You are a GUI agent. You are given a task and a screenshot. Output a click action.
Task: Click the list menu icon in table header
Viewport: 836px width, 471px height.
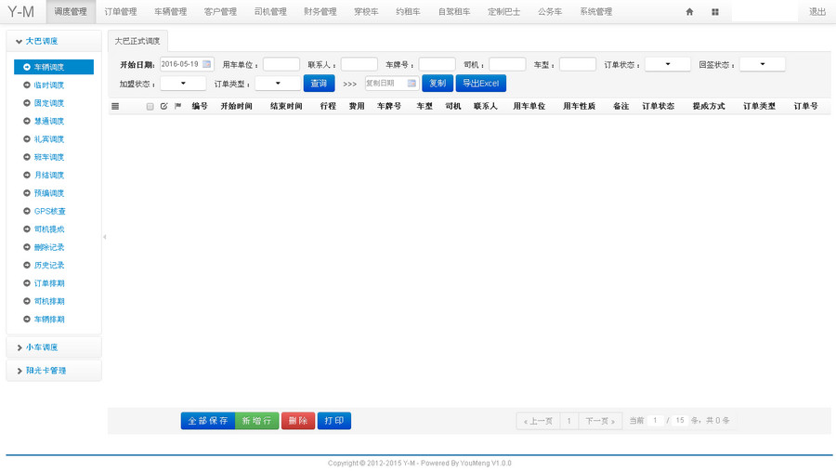pyautogui.click(x=115, y=107)
